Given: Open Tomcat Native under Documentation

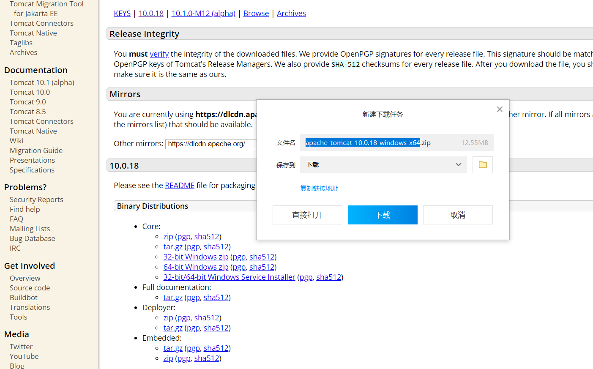Looking at the screenshot, I should (x=33, y=131).
